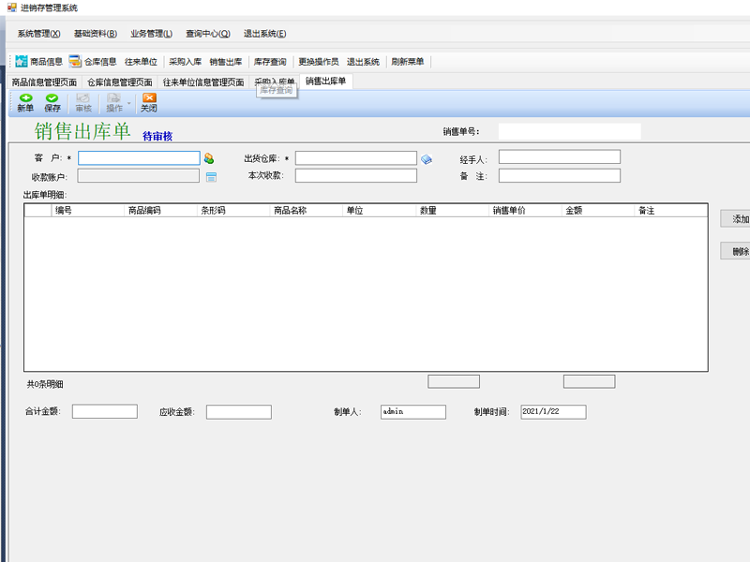Click 往来单位 in the toolbar
Screen dimensions: 750x562
click(142, 62)
